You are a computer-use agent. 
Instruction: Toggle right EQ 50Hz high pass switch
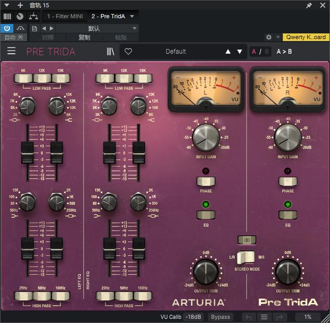(124, 296)
